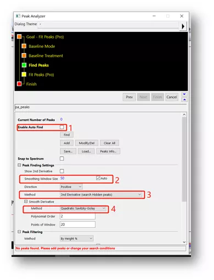Open the Dialog Theme arrow menu

pos(183,26)
